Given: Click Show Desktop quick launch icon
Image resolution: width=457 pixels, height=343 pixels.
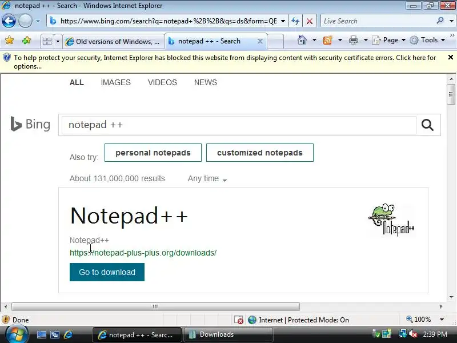Looking at the screenshot, I should (x=41, y=334).
